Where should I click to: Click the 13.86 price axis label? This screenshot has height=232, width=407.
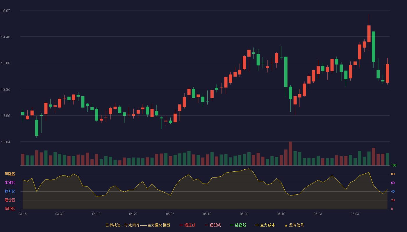6,63
